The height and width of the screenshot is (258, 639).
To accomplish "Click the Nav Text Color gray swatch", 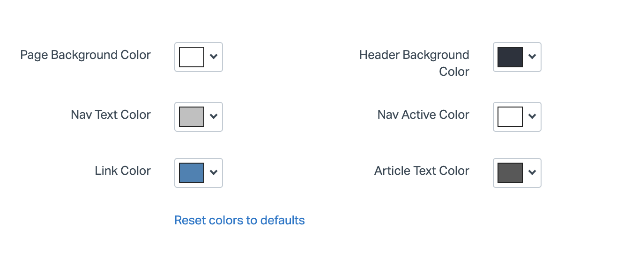I will point(192,117).
